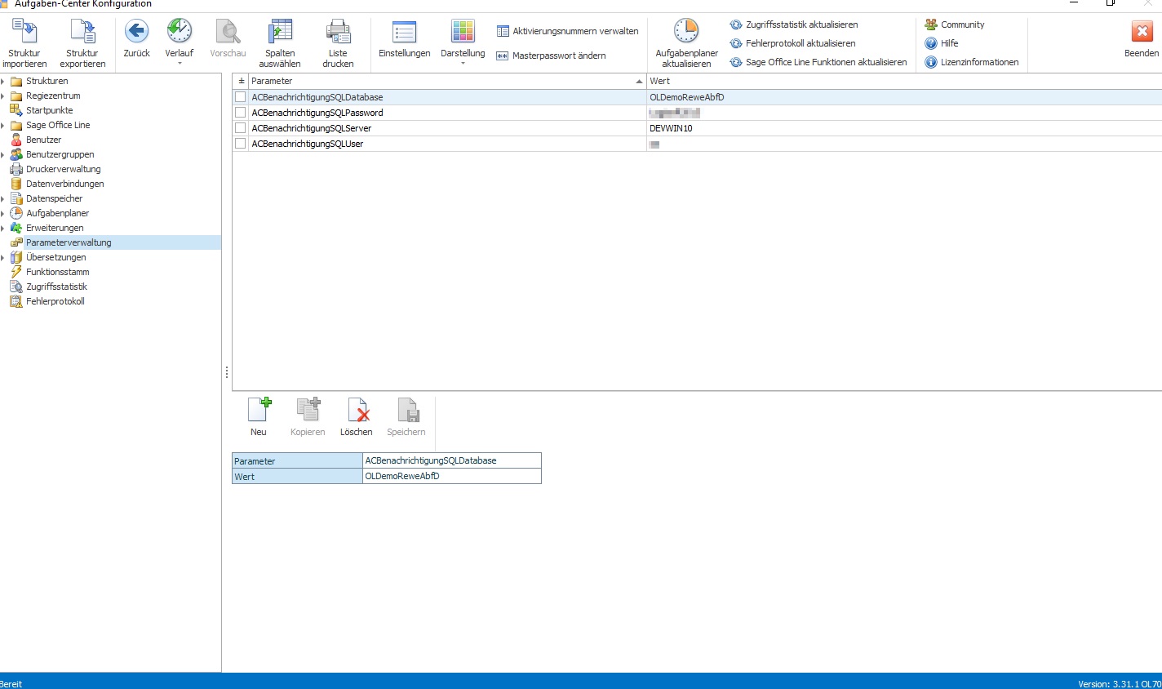Select Startpunkte in the tree
This screenshot has width=1162, height=689.
(x=49, y=110)
